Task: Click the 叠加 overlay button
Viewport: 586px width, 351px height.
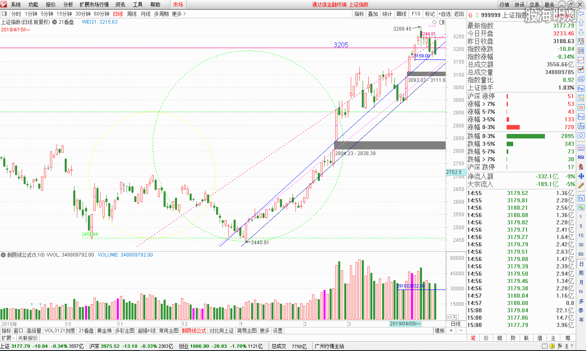Action: (x=373, y=14)
